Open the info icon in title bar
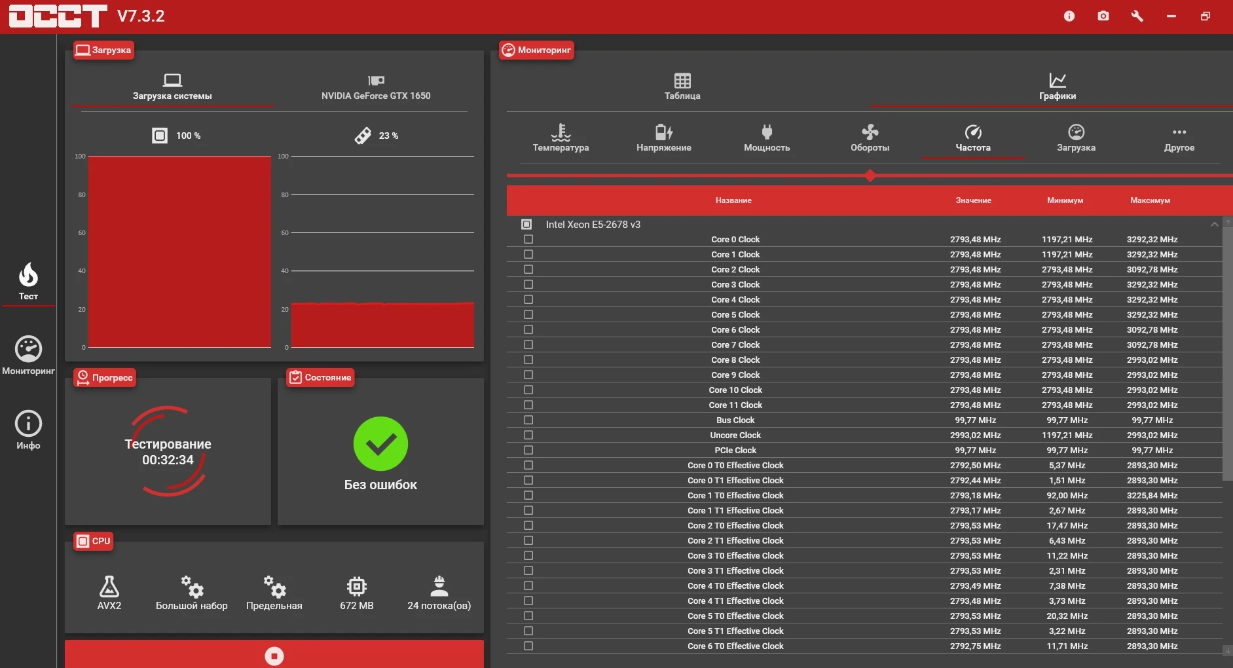 pos(1069,16)
